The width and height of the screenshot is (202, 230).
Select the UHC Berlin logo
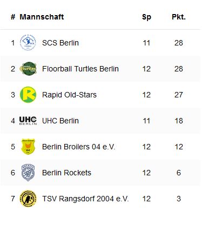point(28,121)
